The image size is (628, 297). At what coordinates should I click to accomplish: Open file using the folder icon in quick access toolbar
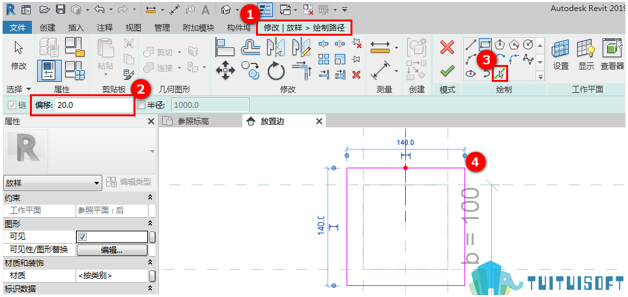(45, 9)
